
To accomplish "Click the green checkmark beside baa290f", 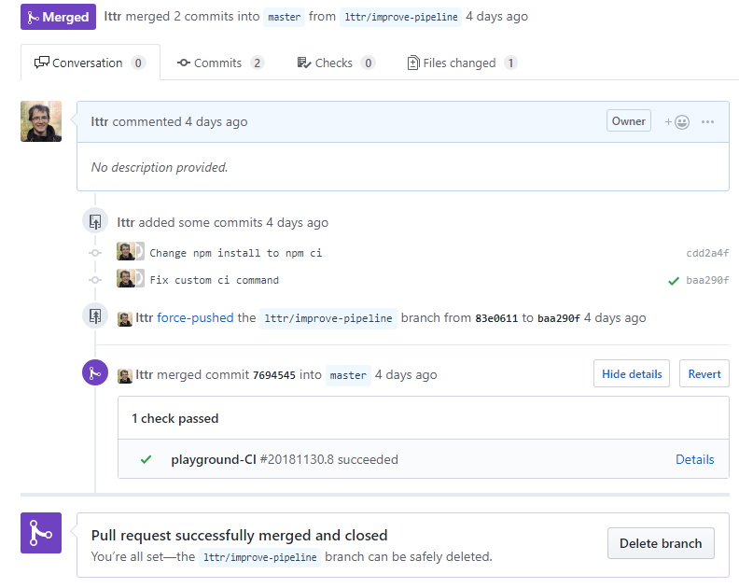I will point(673,280).
